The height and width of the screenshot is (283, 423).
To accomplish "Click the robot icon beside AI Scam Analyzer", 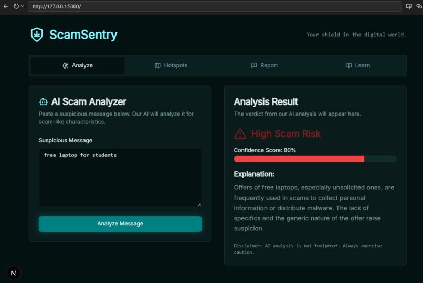I will 44,102.
